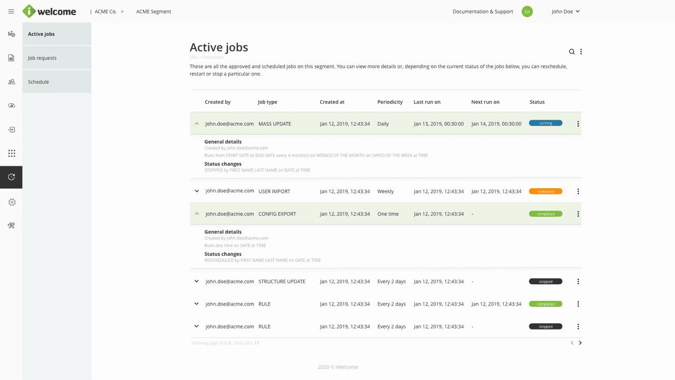Click the 'En' language badge
The height and width of the screenshot is (380, 675).
click(527, 11)
